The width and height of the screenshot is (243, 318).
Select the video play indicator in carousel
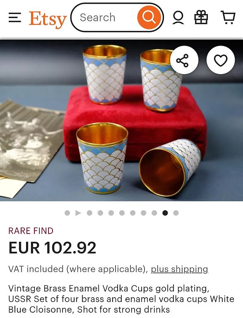(78, 213)
